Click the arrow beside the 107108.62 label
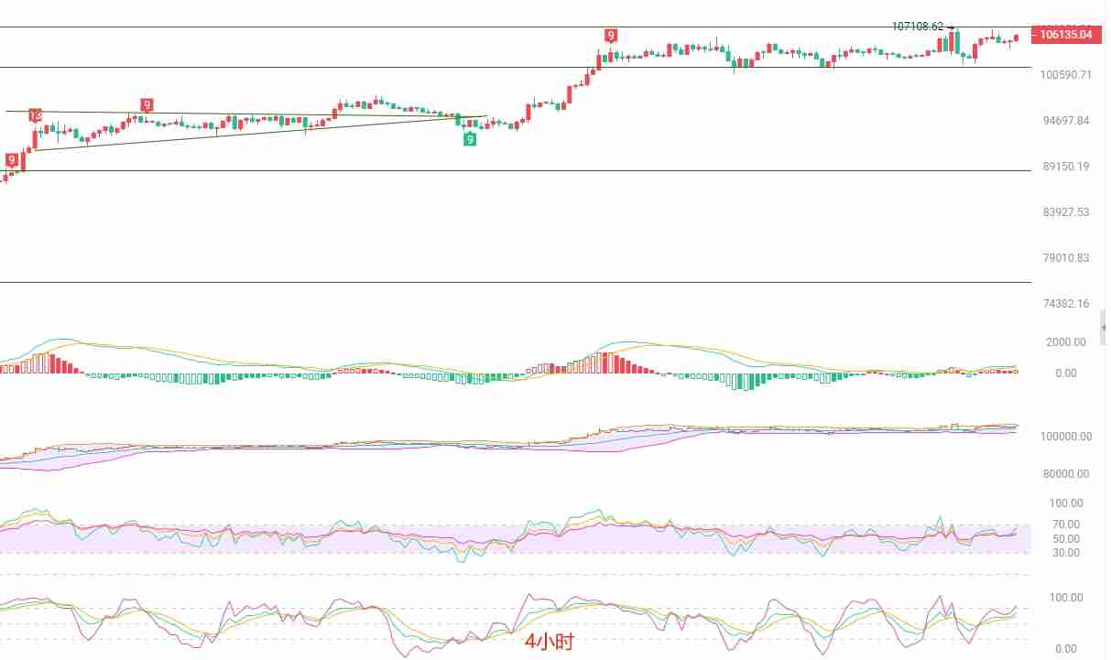This screenshot has height=660, width=1111. coord(951,27)
